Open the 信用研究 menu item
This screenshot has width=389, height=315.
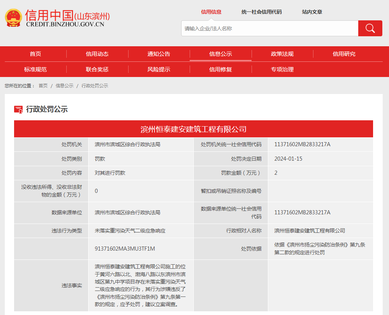pos(344,54)
